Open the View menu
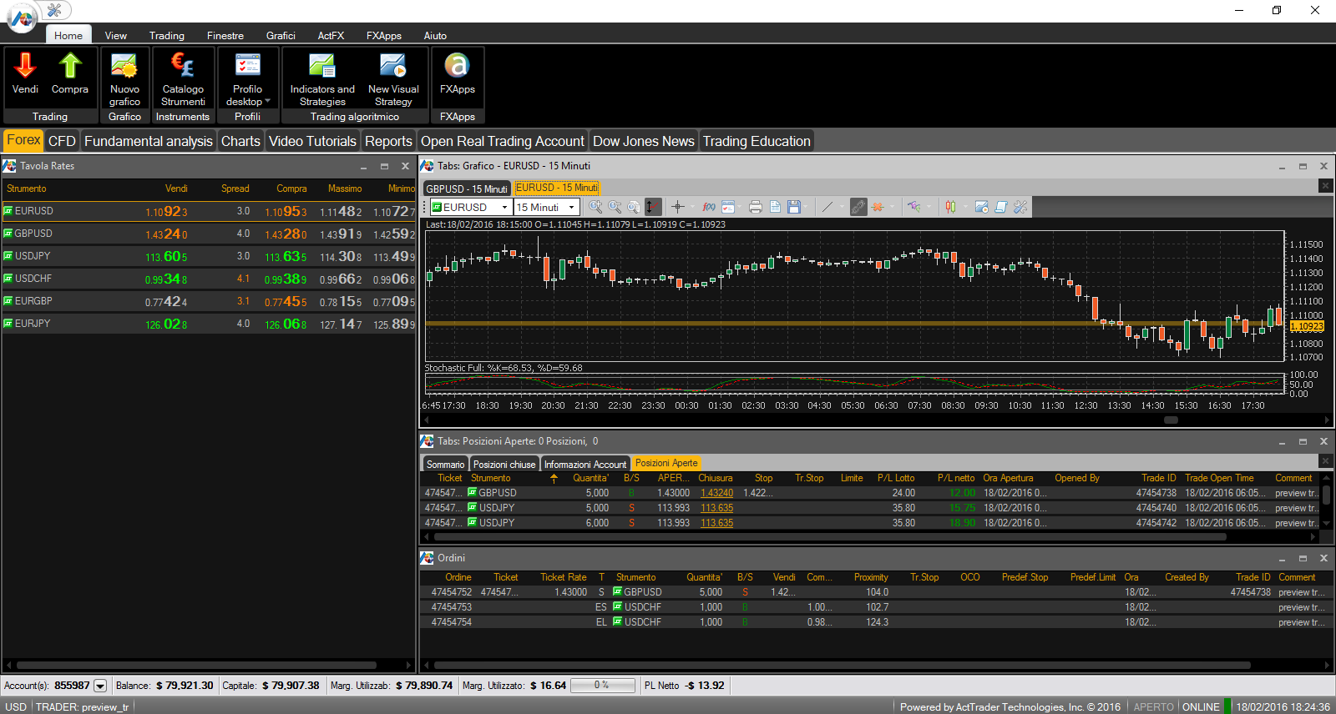The image size is (1336, 714). pos(116,36)
